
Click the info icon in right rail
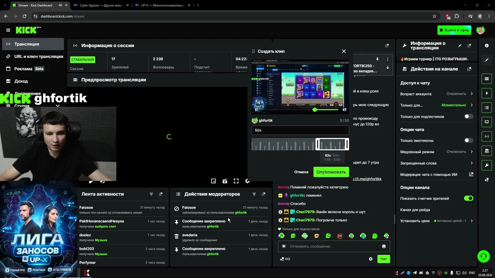[x=486, y=46]
